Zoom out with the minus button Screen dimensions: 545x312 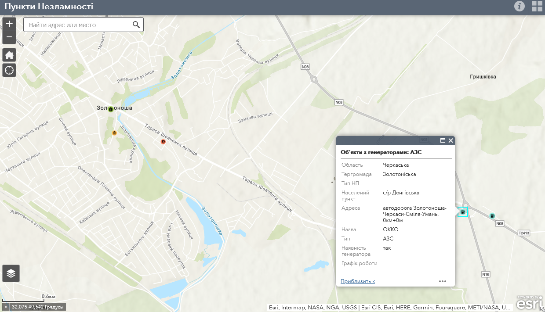pyautogui.click(x=9, y=37)
